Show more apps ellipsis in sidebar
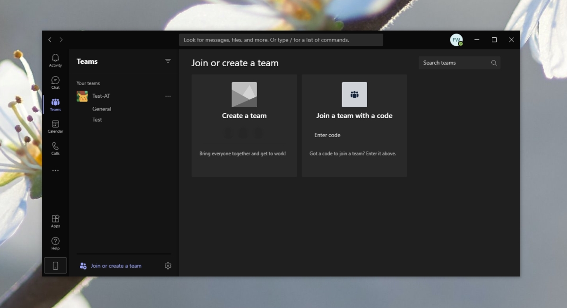The height and width of the screenshot is (308, 567). point(55,171)
